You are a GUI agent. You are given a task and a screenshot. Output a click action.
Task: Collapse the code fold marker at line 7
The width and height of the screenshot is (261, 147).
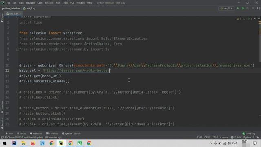pos(17,49)
